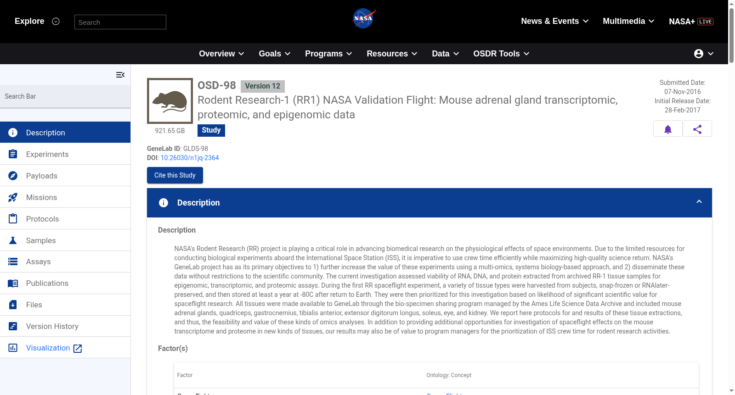Click the Protocols clipboard icon
The height and width of the screenshot is (395, 735).
click(x=13, y=219)
